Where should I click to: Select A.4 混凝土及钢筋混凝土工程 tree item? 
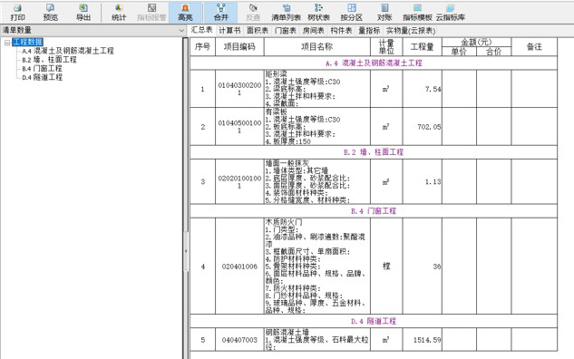(68, 51)
